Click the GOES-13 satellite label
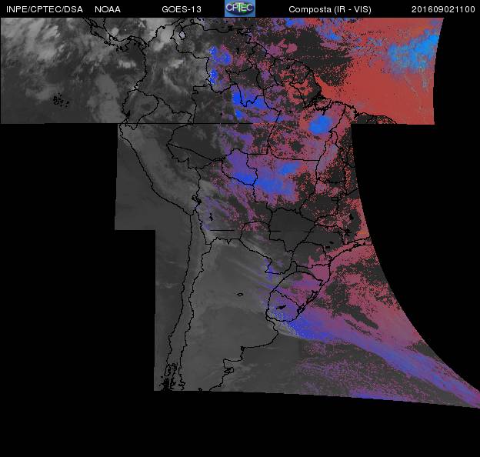Viewport: 480px width, 457px height. (x=182, y=9)
